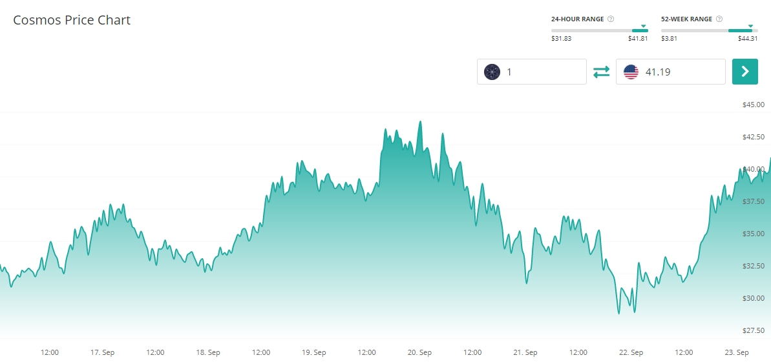Click the Cosmos coin icon

click(492, 72)
